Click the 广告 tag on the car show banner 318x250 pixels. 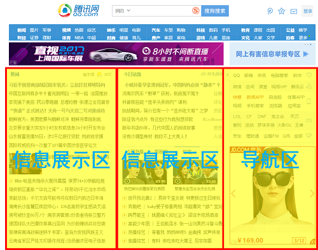[13, 62]
